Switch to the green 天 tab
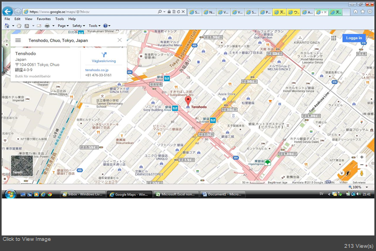 (336, 12)
